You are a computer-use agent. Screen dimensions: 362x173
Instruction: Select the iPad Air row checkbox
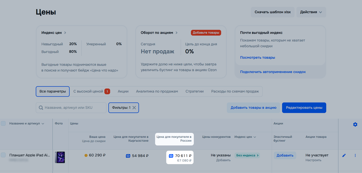pyautogui.click(x=3, y=155)
